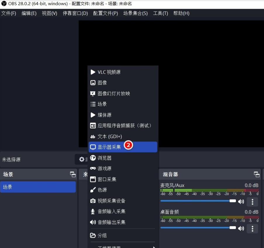Click the 桌面音频 level meter

(210, 217)
